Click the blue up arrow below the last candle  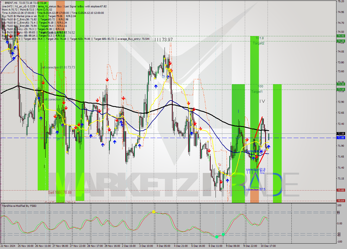[268, 147]
